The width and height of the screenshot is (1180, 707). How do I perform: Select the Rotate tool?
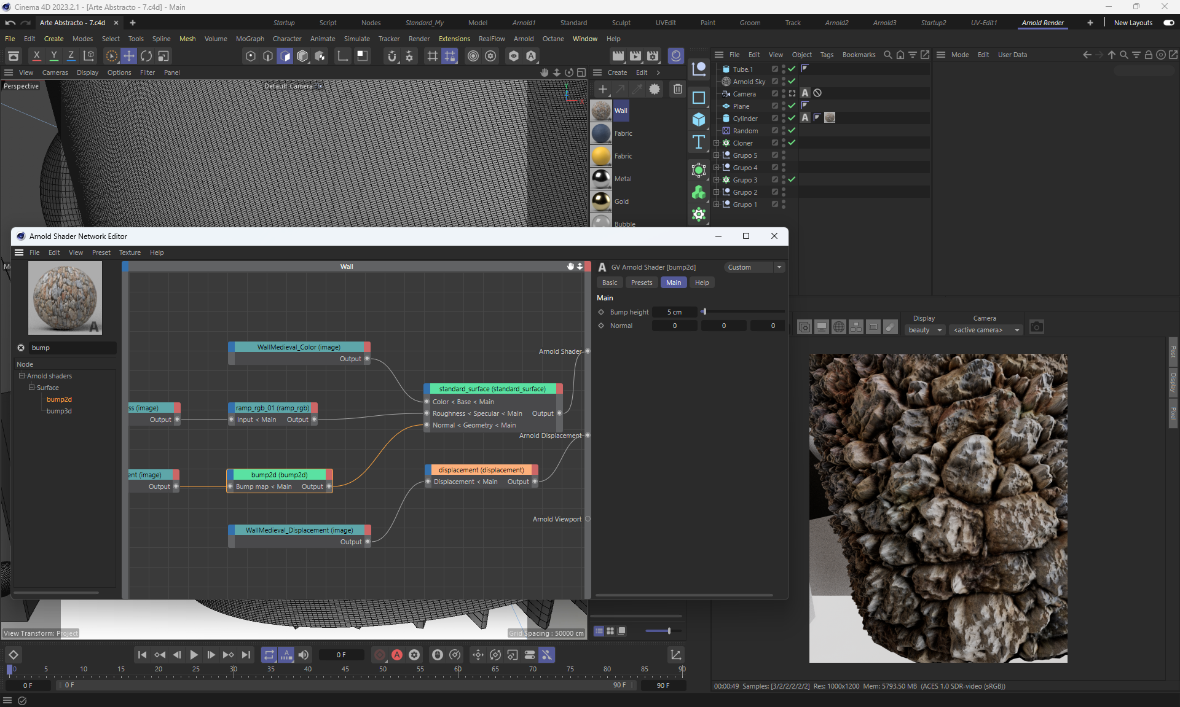tap(146, 56)
